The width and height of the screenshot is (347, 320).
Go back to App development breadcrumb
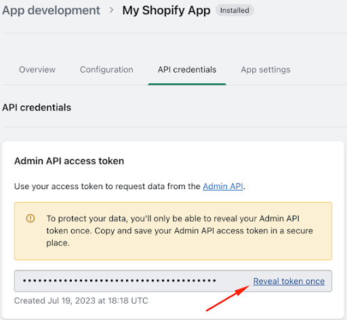coord(51,10)
